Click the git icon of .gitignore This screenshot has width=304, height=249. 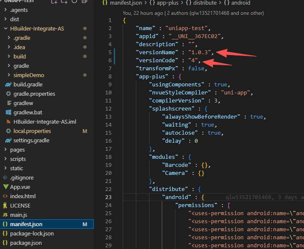5,177
